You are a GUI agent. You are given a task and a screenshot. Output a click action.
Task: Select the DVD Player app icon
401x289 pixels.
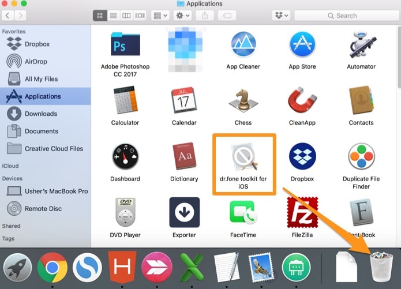(125, 212)
